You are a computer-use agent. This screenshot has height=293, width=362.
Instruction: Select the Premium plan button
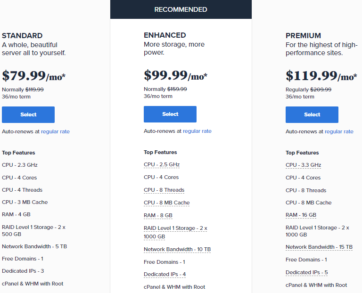pos(312,114)
